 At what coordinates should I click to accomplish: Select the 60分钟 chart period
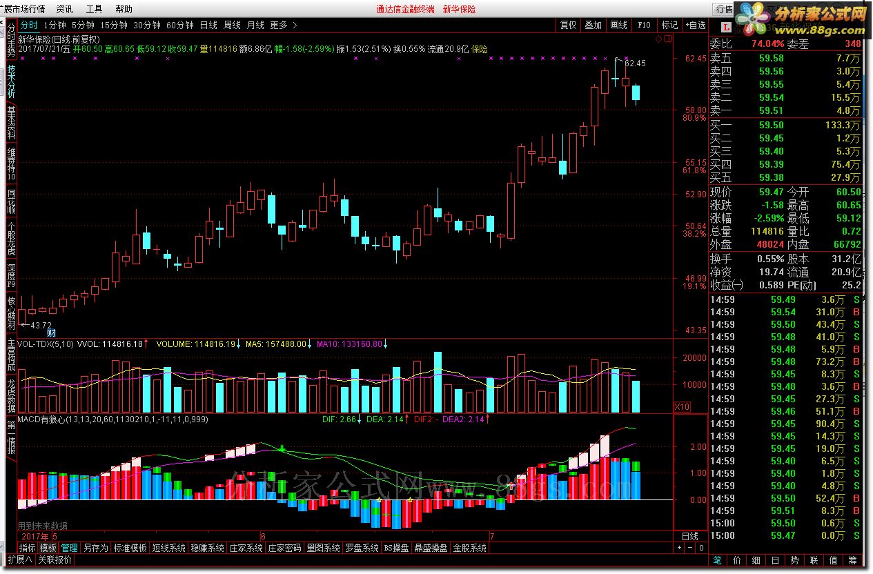click(x=180, y=25)
